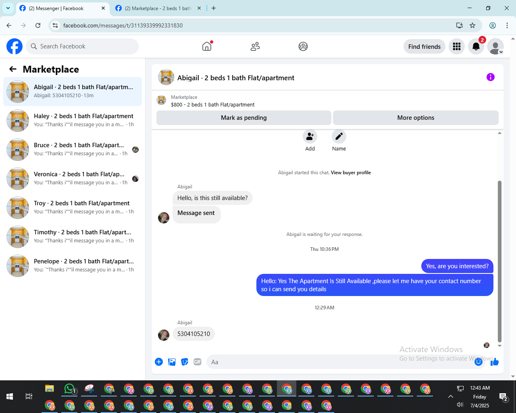Click the back arrow beside Marketplace
The height and width of the screenshot is (413, 516).
pyautogui.click(x=13, y=69)
